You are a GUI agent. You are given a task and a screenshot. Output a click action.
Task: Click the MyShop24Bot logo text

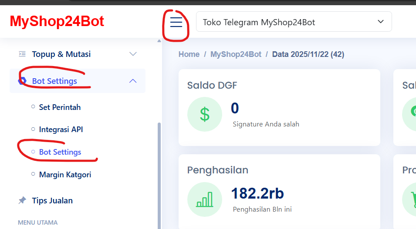[x=57, y=21]
